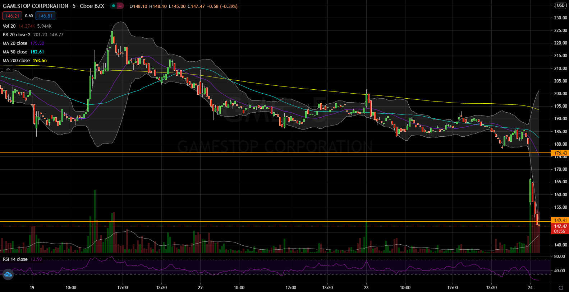Collapse the indicator legend with chevron arrow
Image resolution: width=569 pixels, height=292 pixels.
[8, 69]
